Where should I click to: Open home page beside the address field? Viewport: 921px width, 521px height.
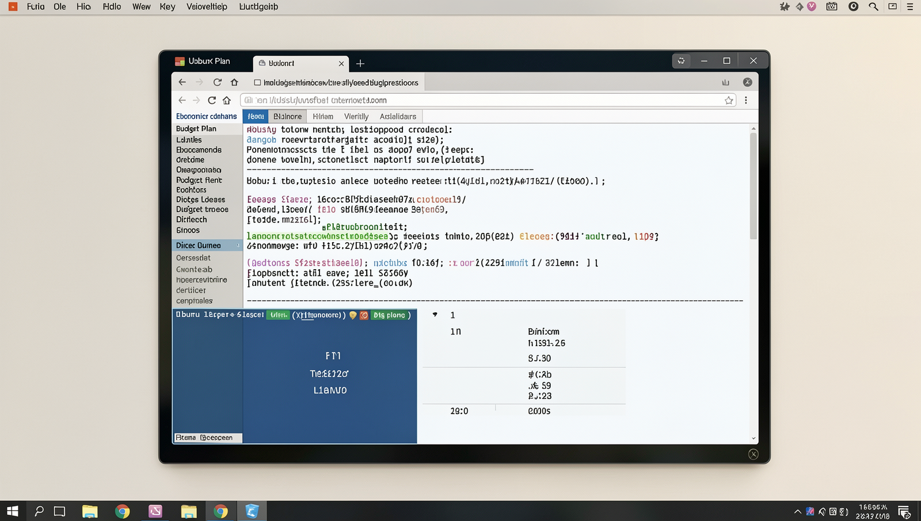227,100
